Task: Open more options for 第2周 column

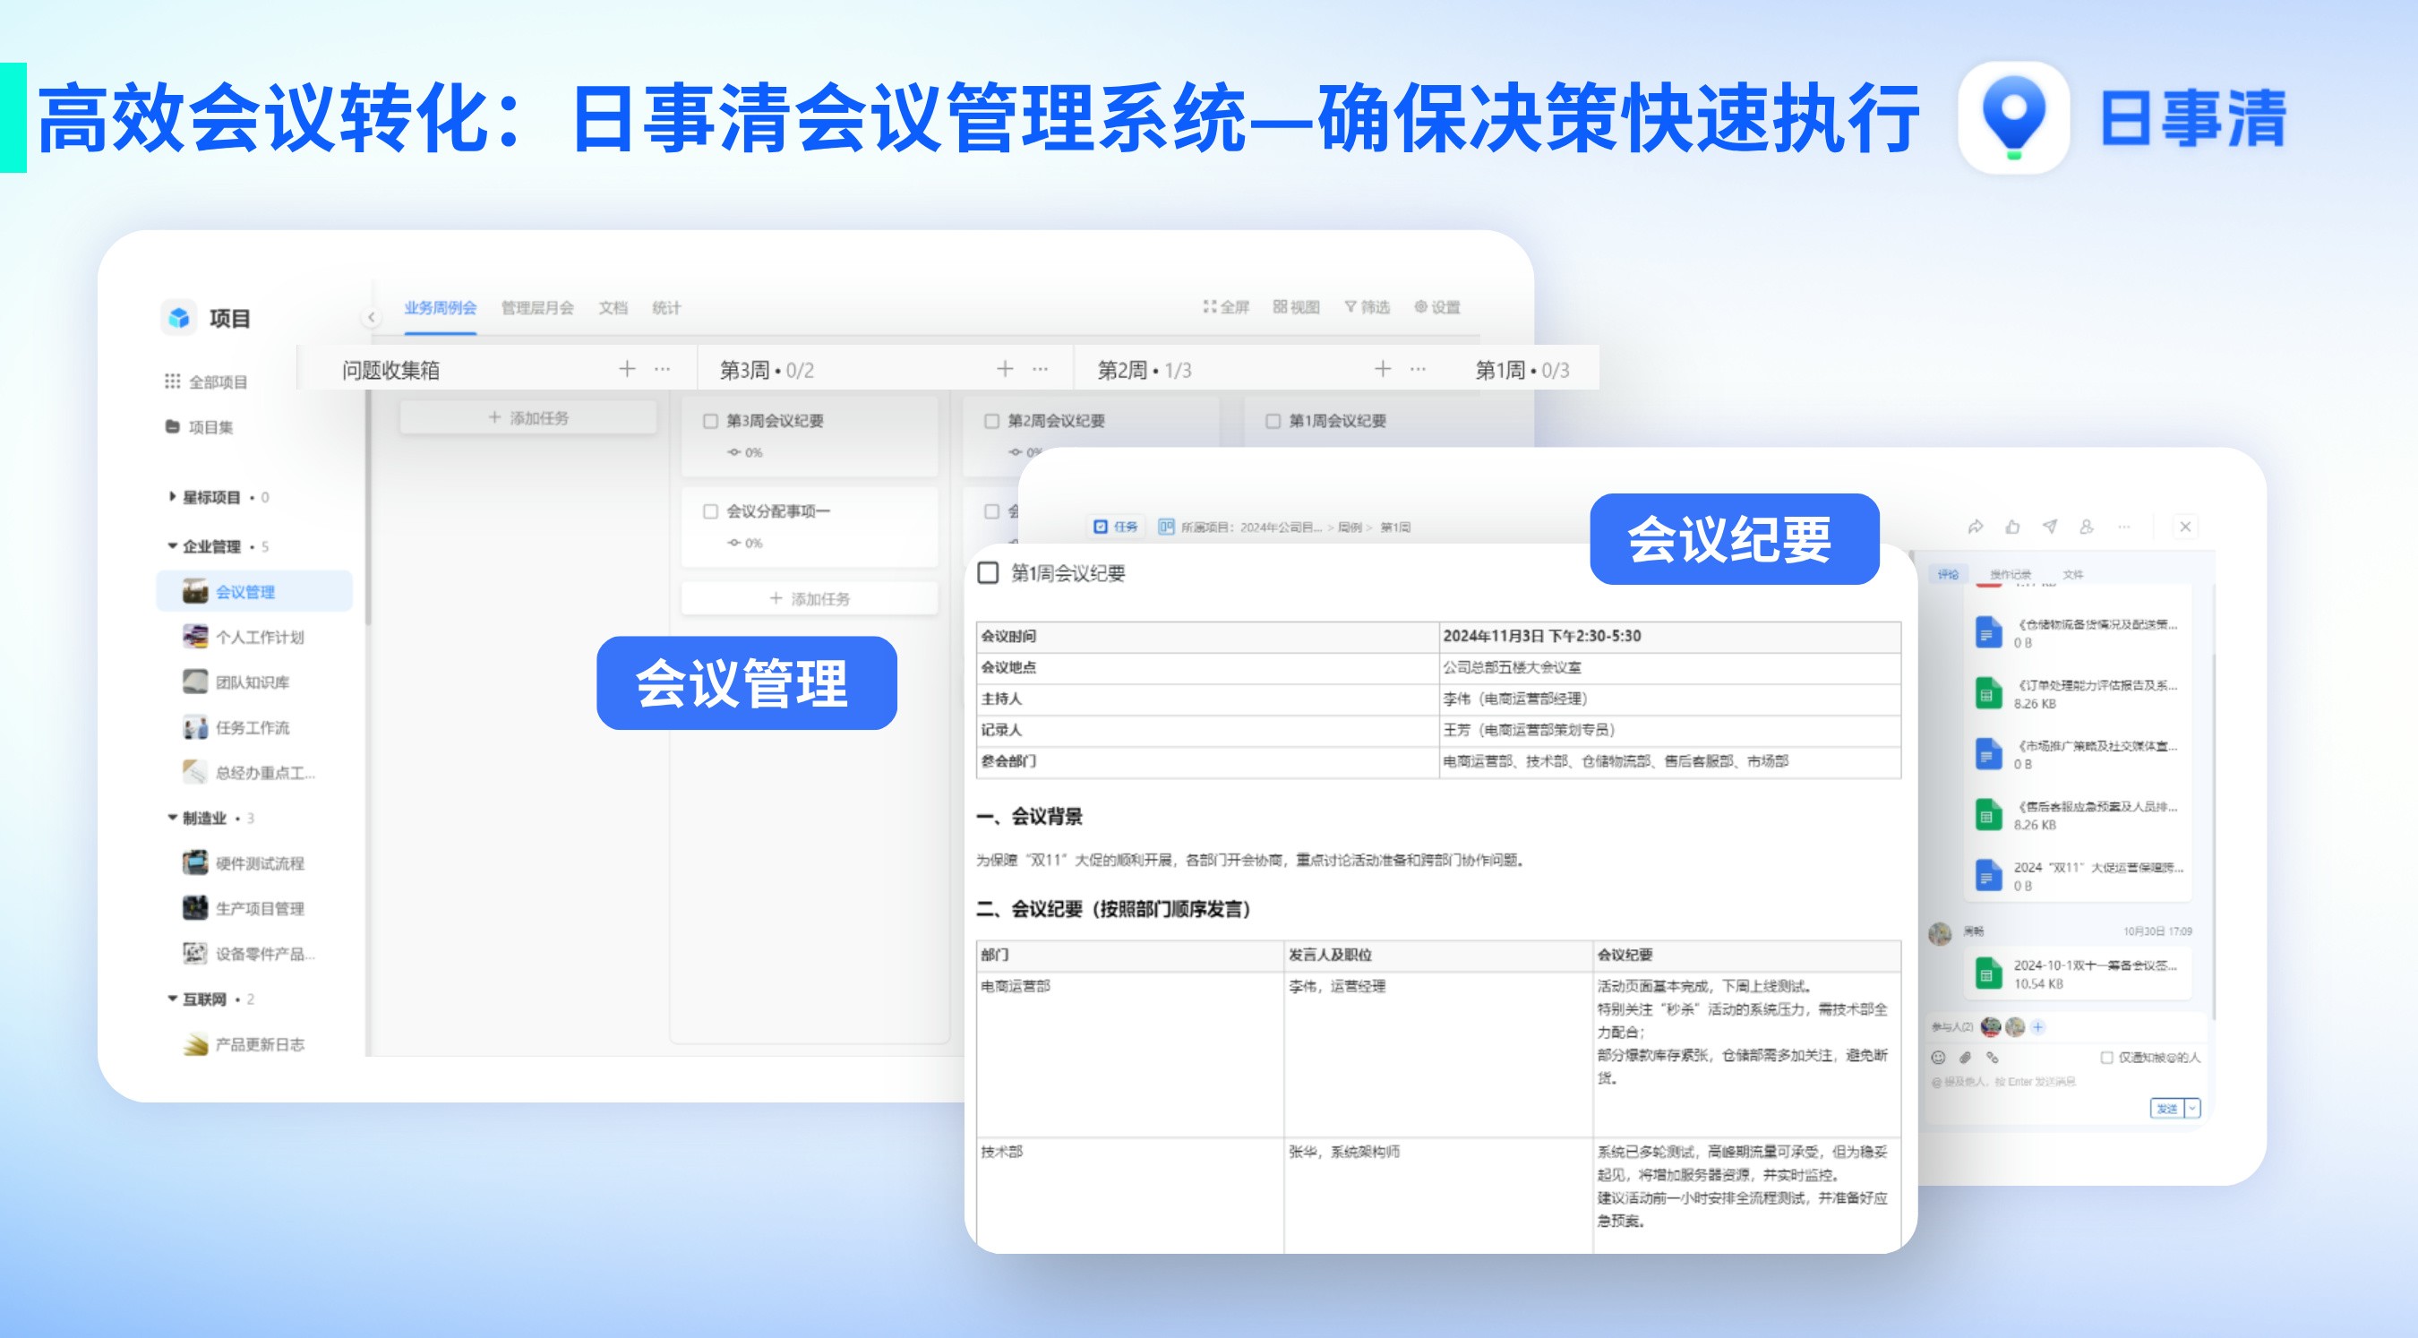Action: coord(1419,369)
